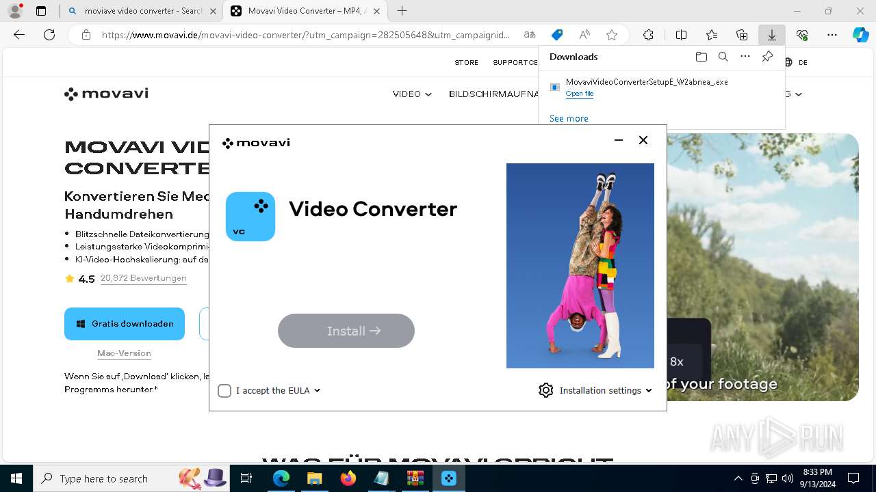Close the Movavi installer dialog
The height and width of the screenshot is (492, 876).
coord(643,140)
